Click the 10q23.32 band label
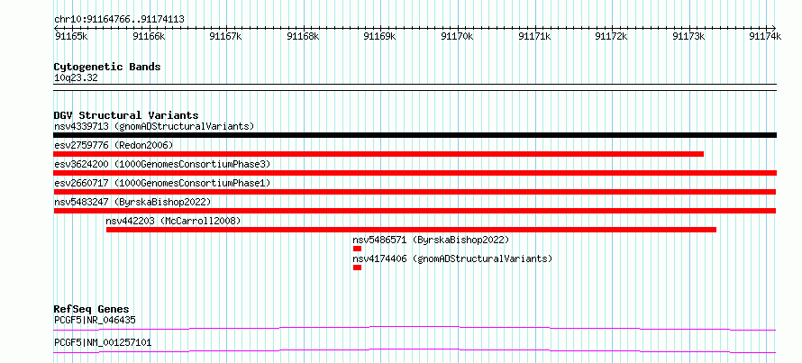Image resolution: width=802 pixels, height=363 pixels. click(x=76, y=78)
